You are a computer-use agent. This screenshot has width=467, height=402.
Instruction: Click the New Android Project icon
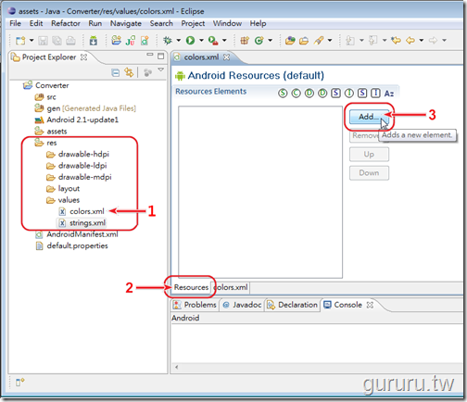[116, 40]
